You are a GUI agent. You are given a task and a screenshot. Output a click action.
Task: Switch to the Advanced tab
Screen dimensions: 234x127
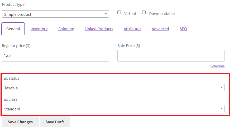[160, 29]
